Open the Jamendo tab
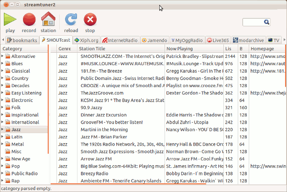This screenshot has height=192, width=287. coord(155,40)
